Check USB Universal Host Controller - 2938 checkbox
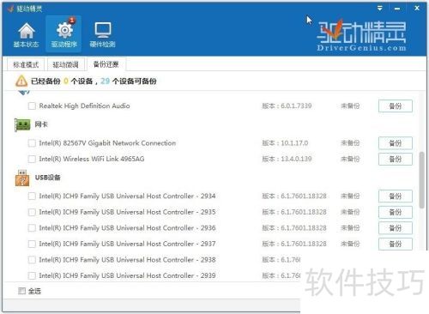429x314 pixels. [32, 260]
